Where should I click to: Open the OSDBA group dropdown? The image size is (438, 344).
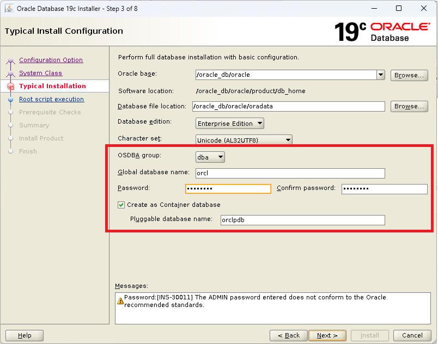click(x=210, y=157)
